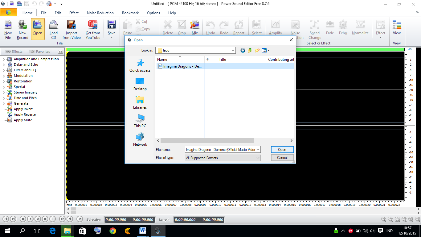Open the View dropdown in ribbon
The width and height of the screenshot is (421, 237).
click(x=397, y=37)
